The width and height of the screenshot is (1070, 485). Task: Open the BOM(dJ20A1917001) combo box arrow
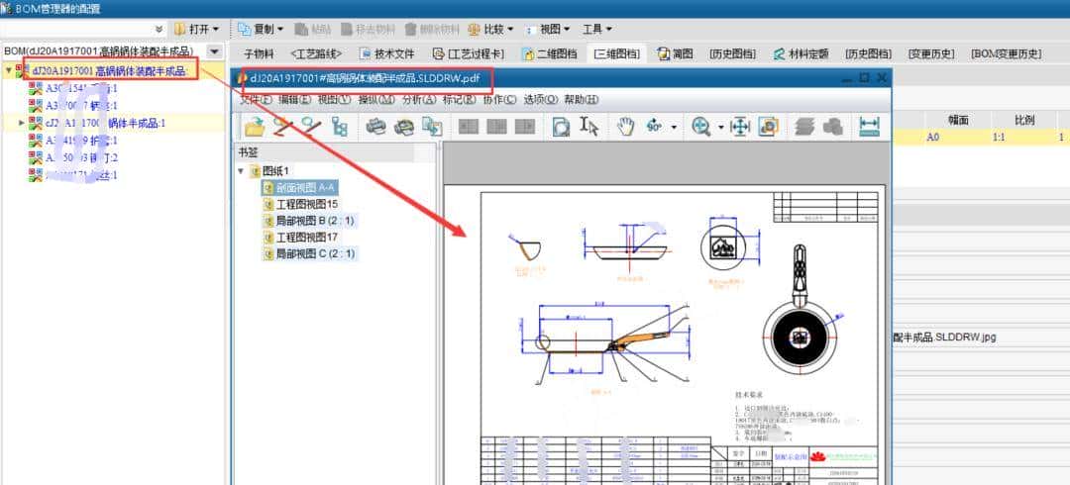point(215,51)
